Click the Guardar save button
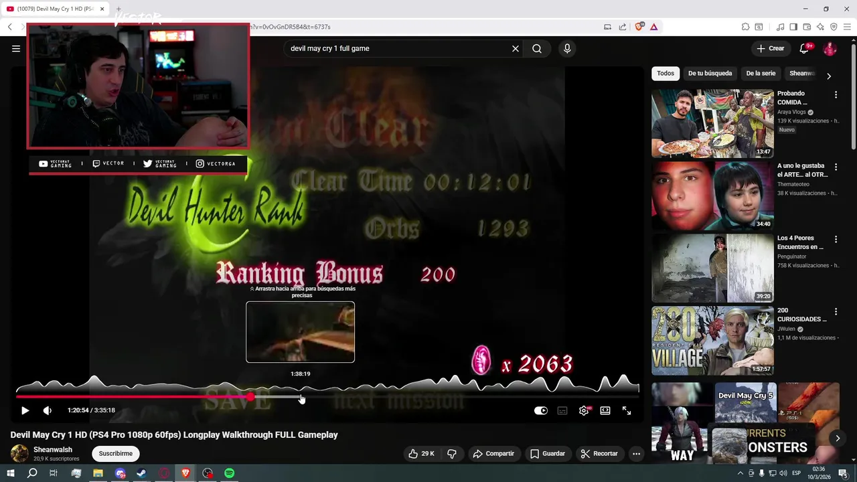857x482 pixels. 548,453
